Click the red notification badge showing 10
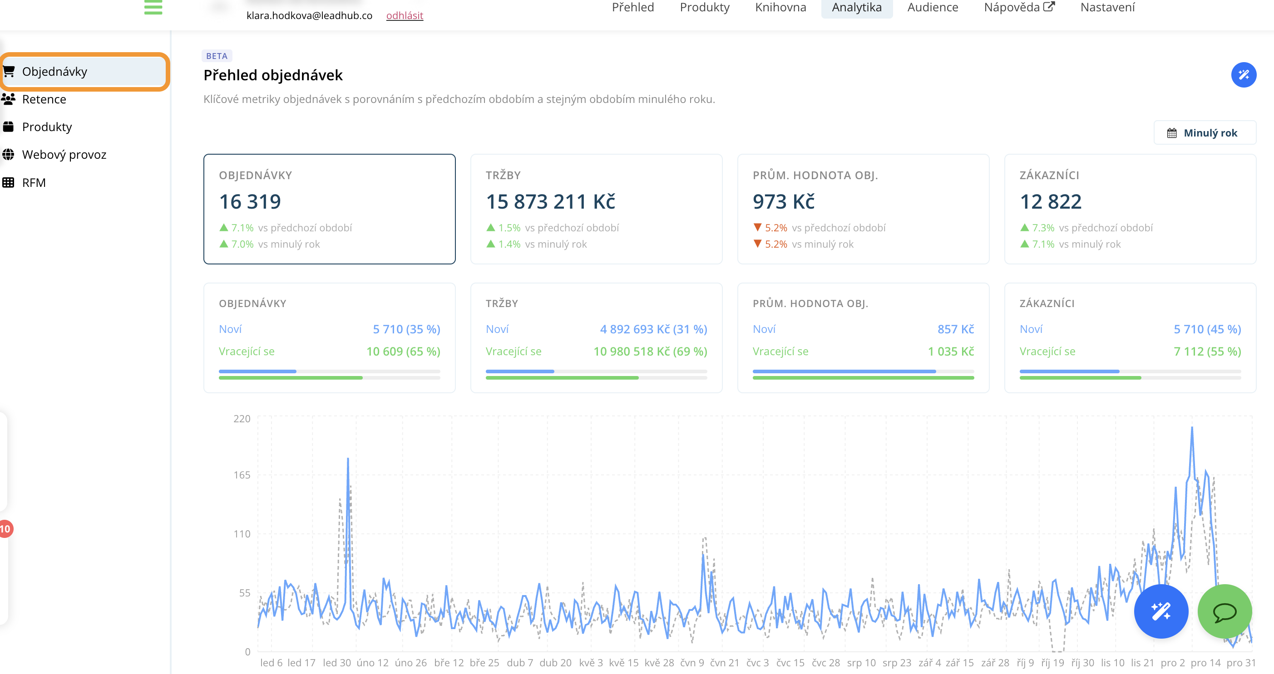The width and height of the screenshot is (1274, 674). (5, 529)
